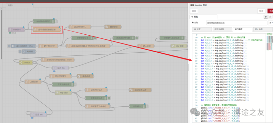The height and width of the screenshot is (123, 273).
Task: Open node settings gear icon in editor
Action: click(265, 17)
